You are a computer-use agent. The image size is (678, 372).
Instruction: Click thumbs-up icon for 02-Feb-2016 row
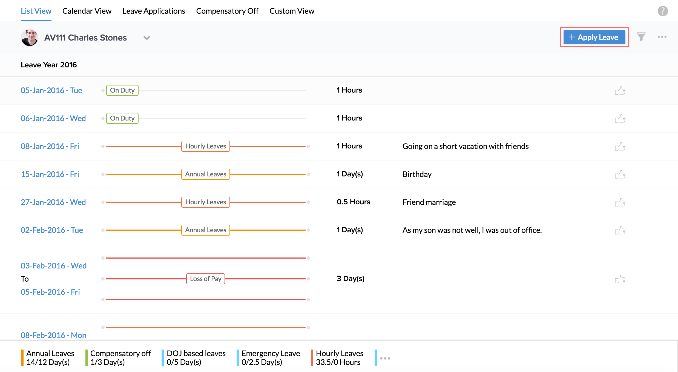[620, 230]
